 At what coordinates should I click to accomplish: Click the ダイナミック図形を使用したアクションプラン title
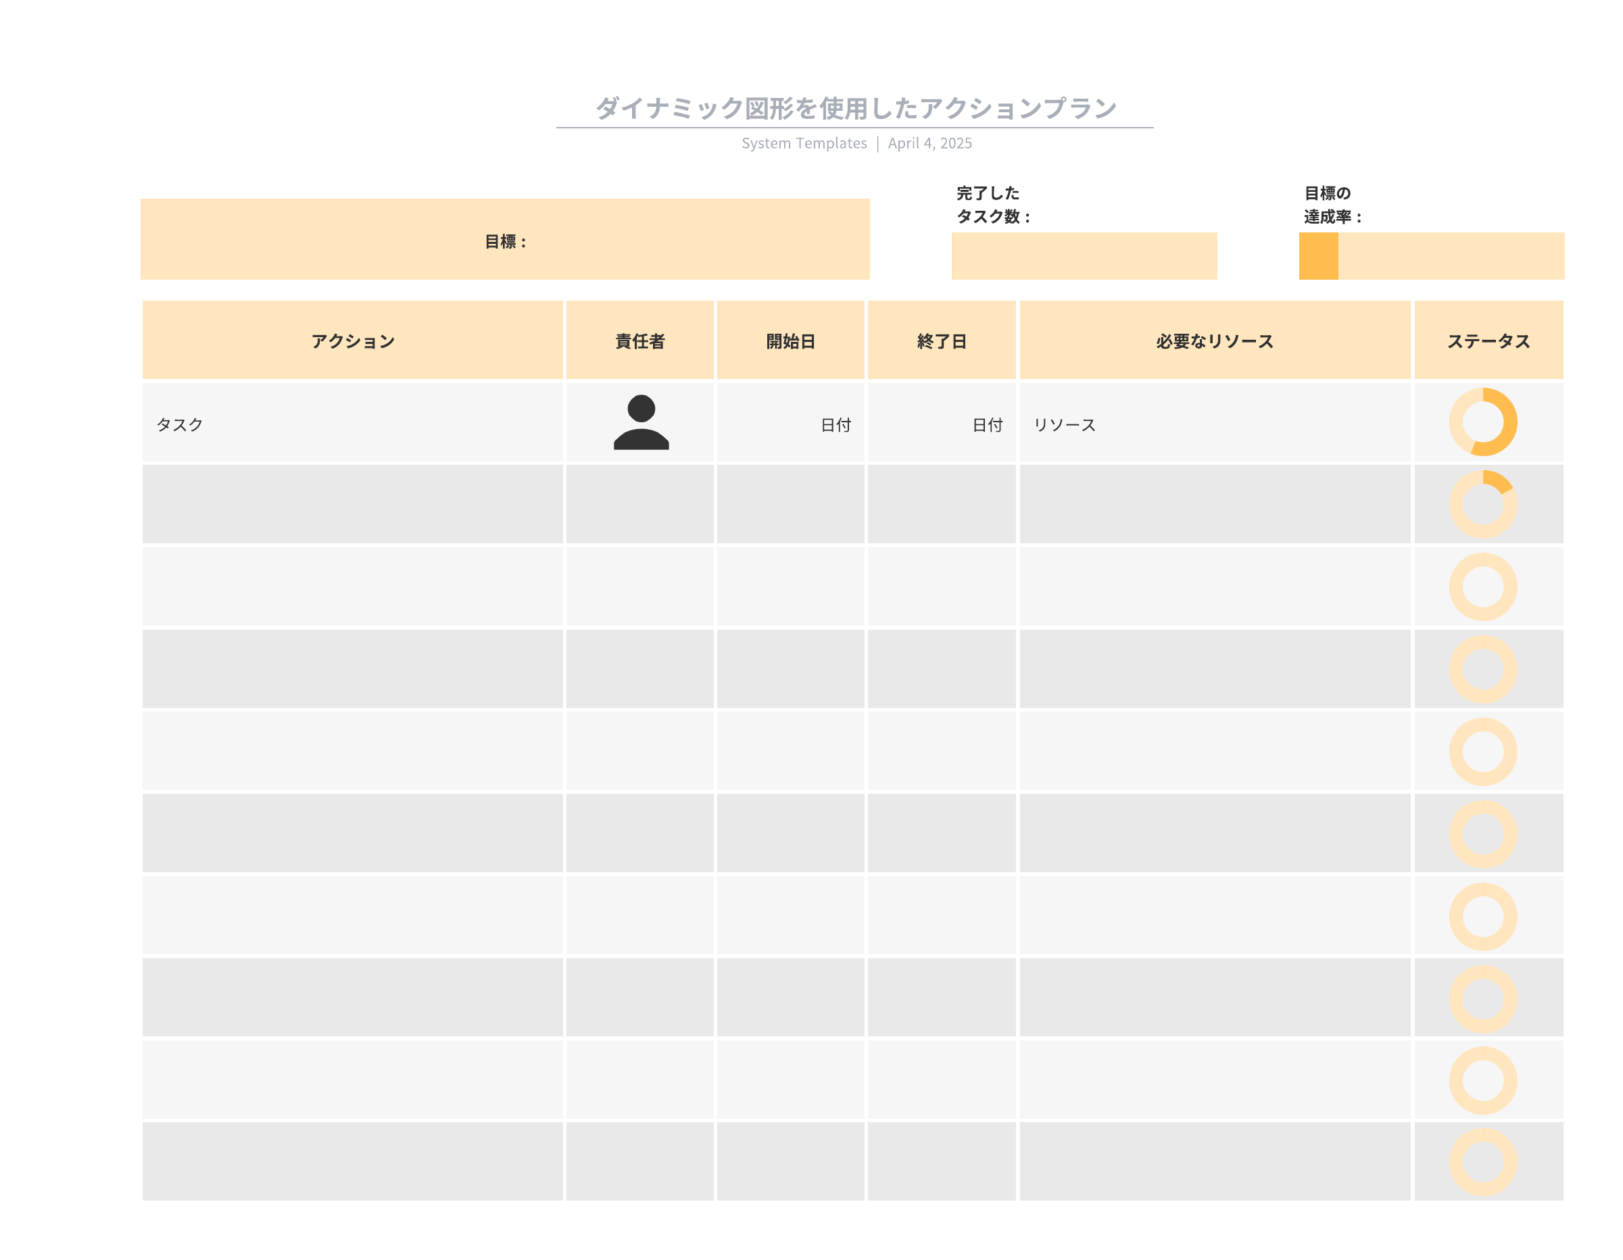(x=854, y=109)
